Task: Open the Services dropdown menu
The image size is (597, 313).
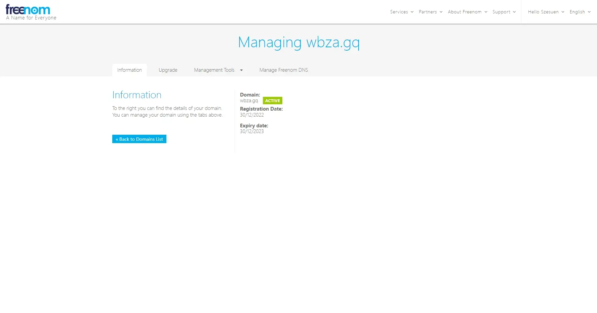Action: click(399, 12)
